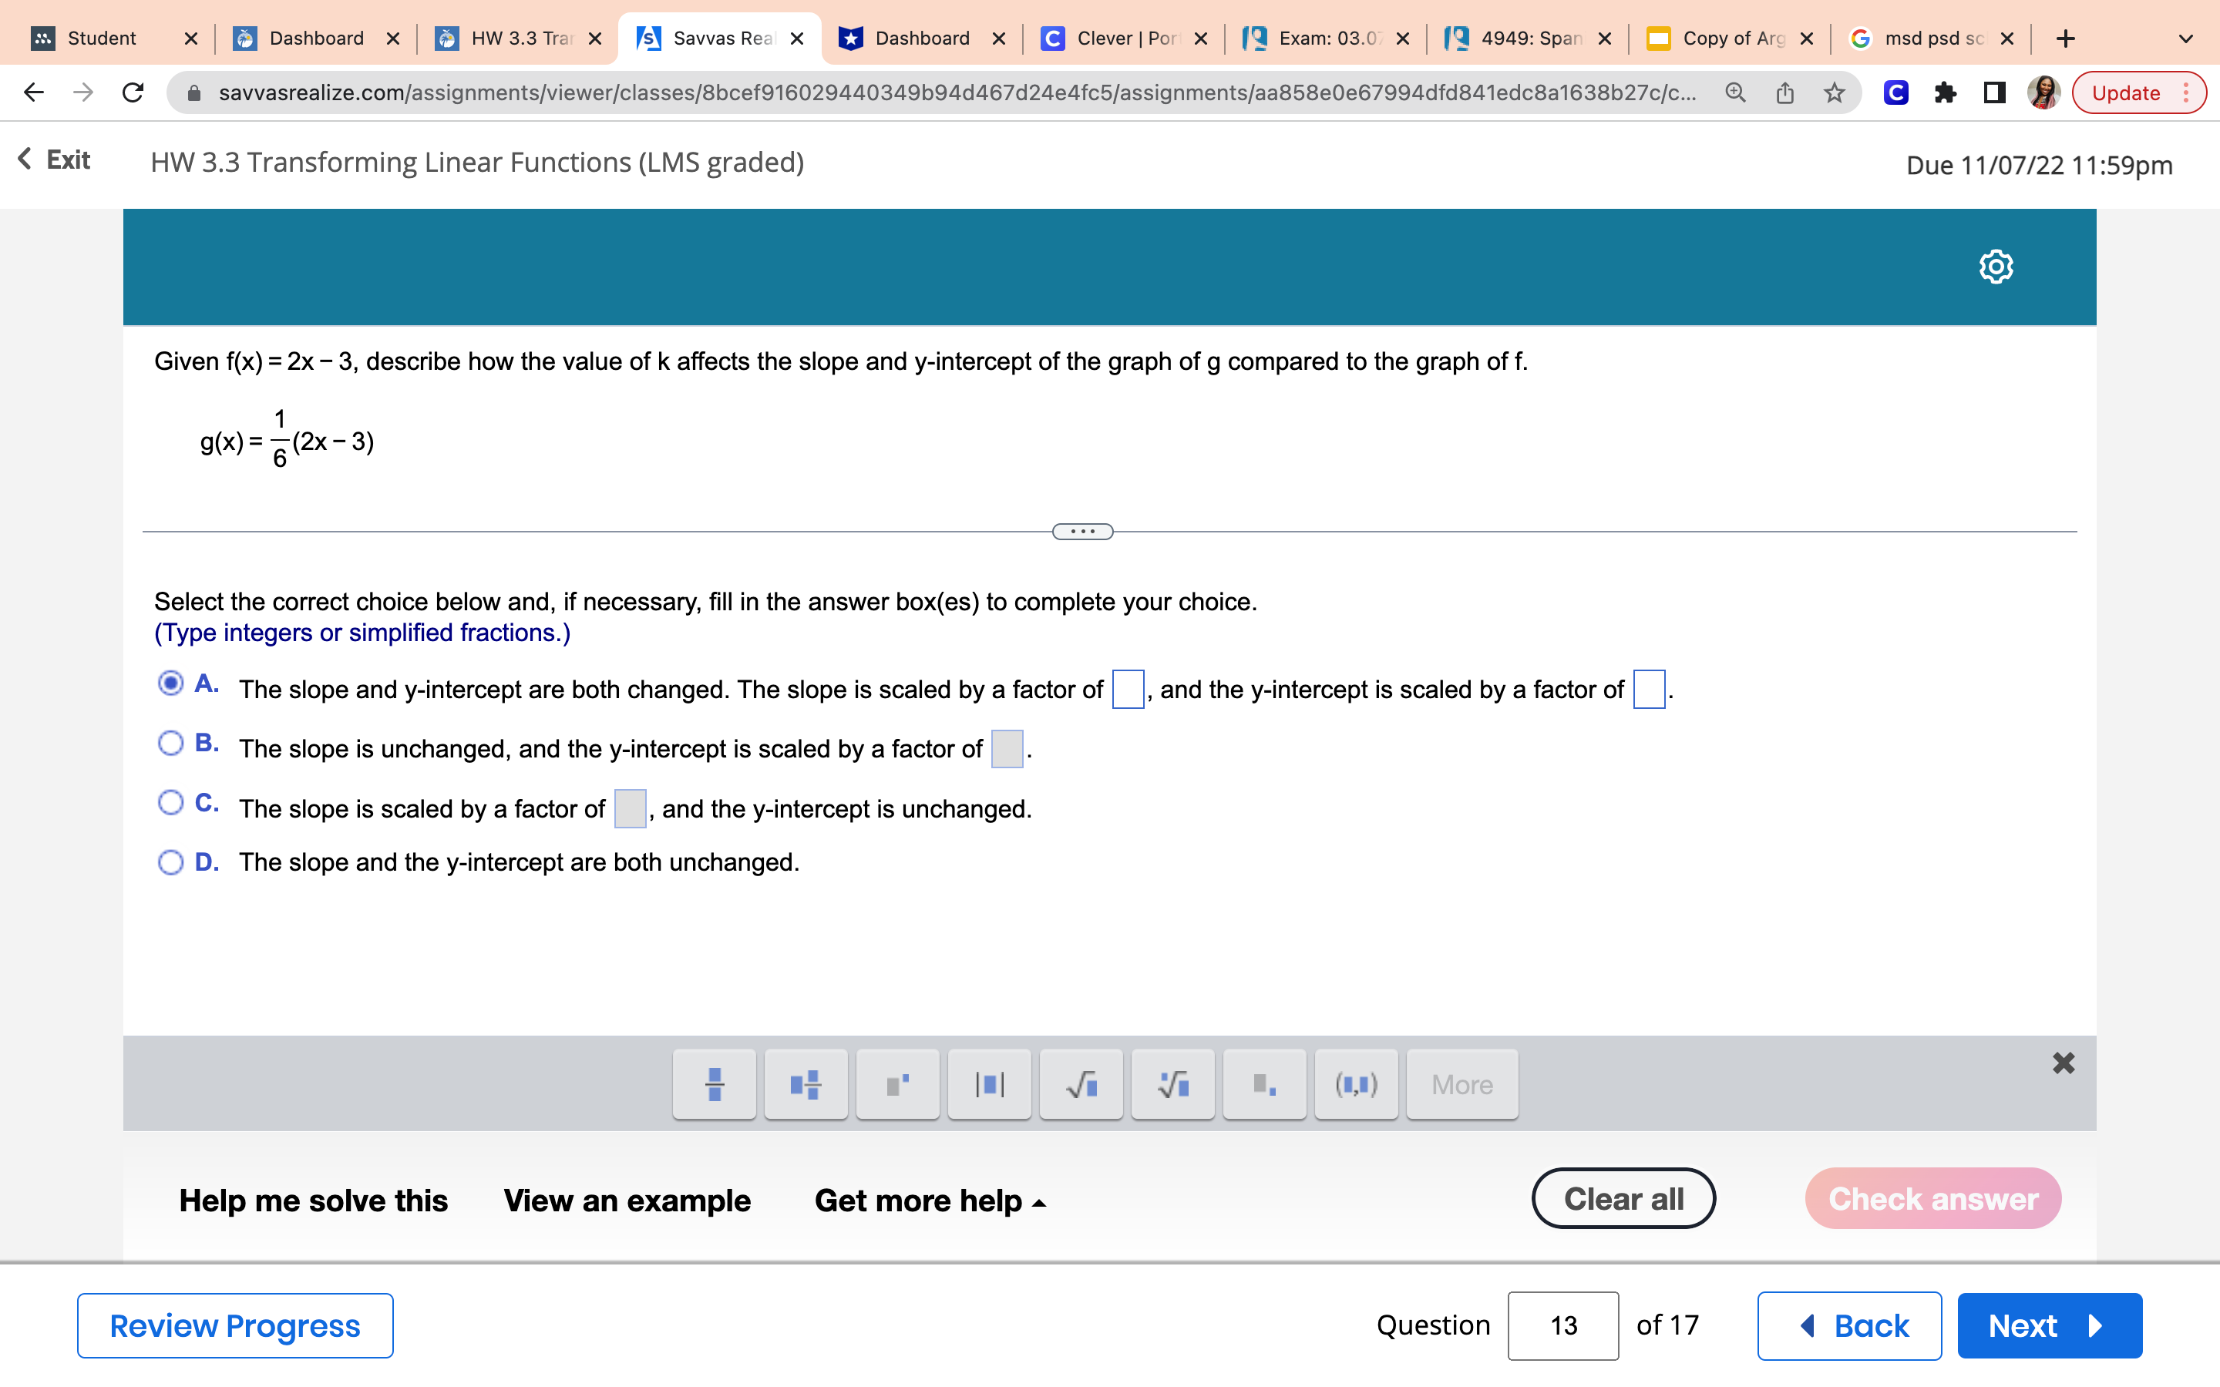
Task: Click the Next question button
Action: click(x=2048, y=1325)
